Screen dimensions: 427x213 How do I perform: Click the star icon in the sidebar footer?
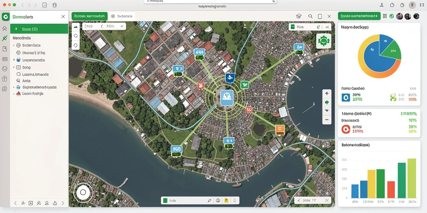click(x=23, y=203)
